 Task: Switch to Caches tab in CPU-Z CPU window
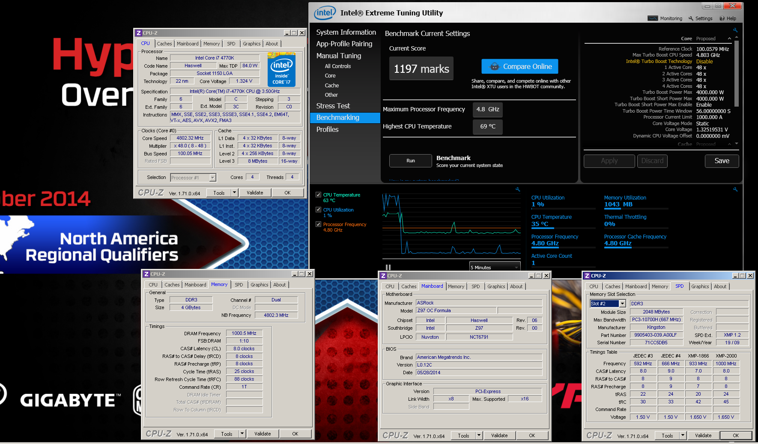click(x=164, y=44)
